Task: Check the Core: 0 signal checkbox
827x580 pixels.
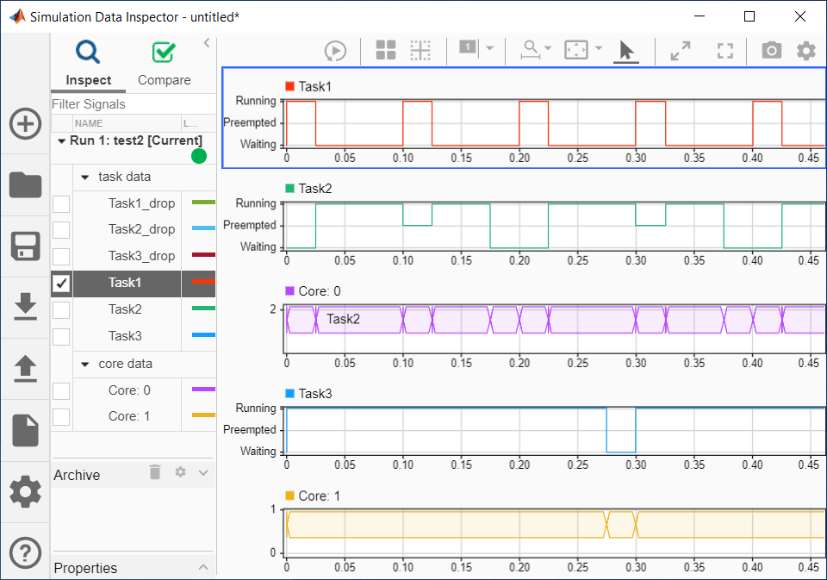Action: click(61, 391)
